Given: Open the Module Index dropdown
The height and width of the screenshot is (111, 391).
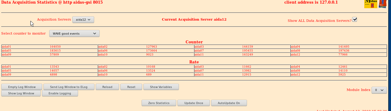Looking at the screenshot, I should [x=379, y=90].
